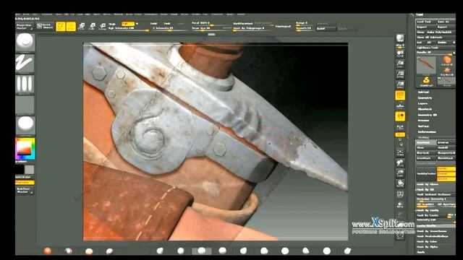
Task: Open the Transform menu
Action: pos(217,14)
